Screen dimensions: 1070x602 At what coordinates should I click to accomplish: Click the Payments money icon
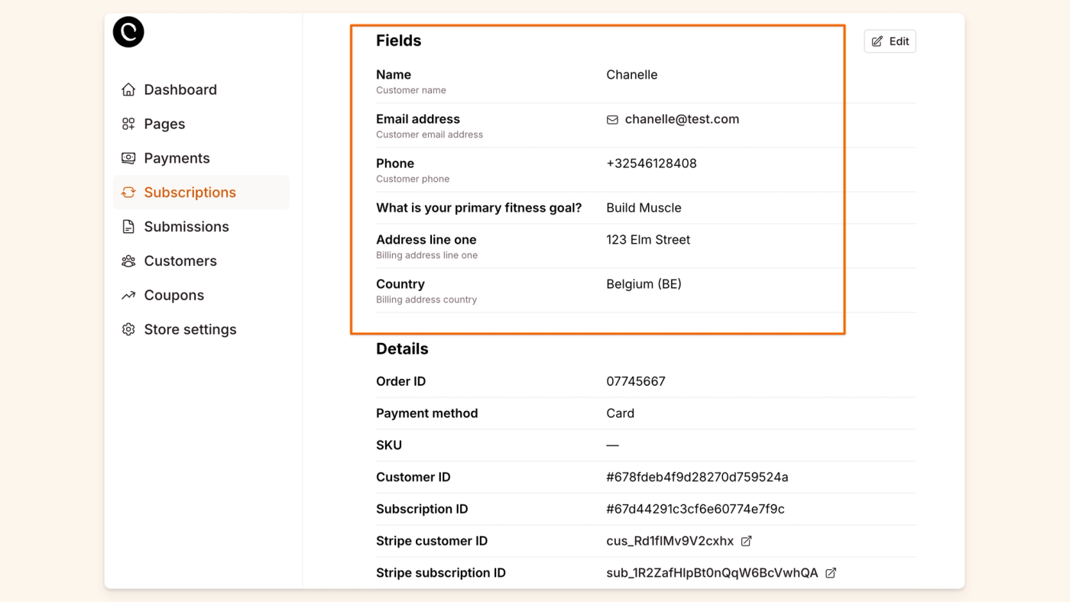128,158
